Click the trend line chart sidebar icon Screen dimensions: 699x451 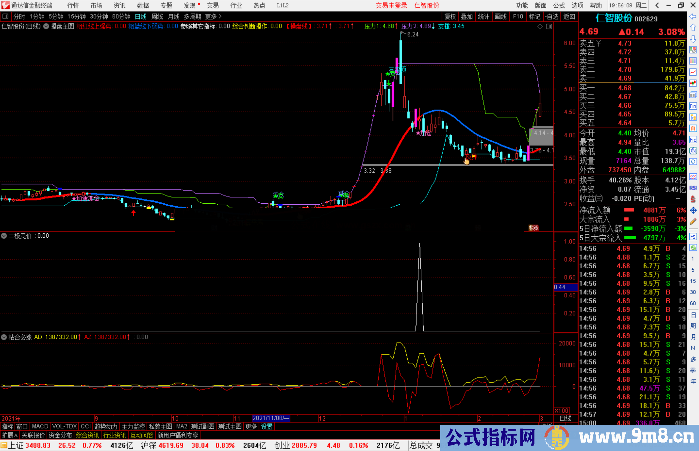pyautogui.click(x=693, y=72)
